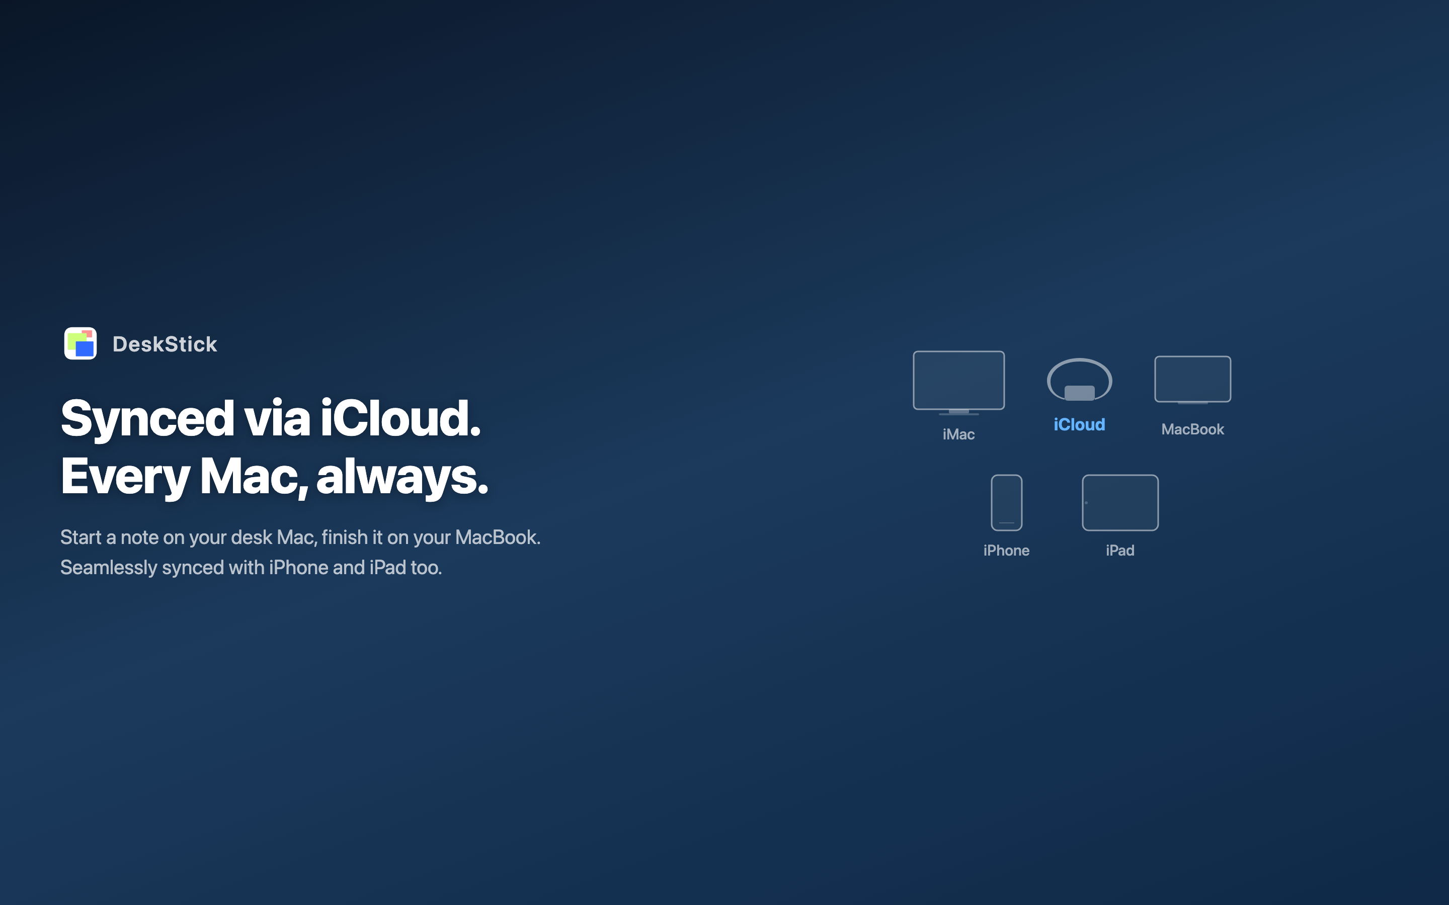Image resolution: width=1449 pixels, height=905 pixels.
Task: Click the DeskStick app logo icon
Action: [80, 343]
